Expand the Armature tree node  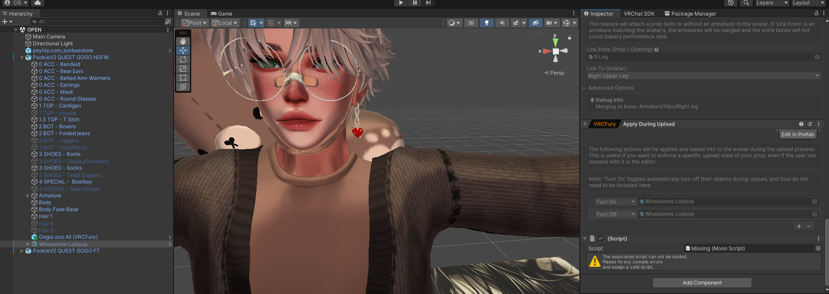[28, 196]
